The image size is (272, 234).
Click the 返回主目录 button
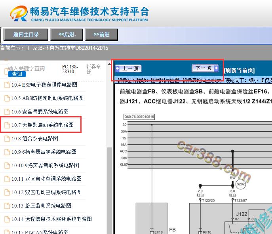coord(26,35)
